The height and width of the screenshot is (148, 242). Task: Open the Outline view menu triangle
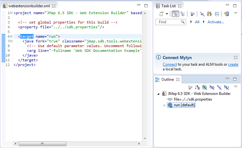(x=235, y=87)
